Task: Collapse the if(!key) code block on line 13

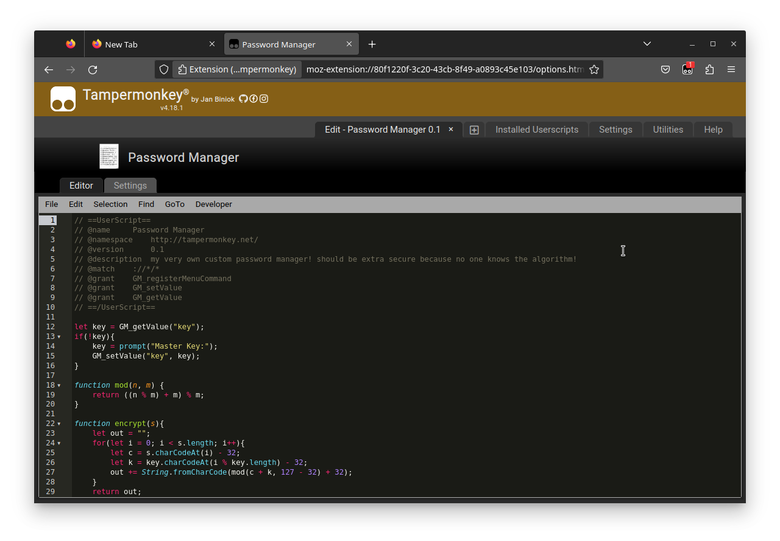Action: click(x=59, y=337)
